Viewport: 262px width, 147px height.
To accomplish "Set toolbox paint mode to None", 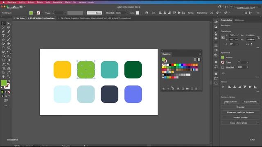I will (9, 91).
